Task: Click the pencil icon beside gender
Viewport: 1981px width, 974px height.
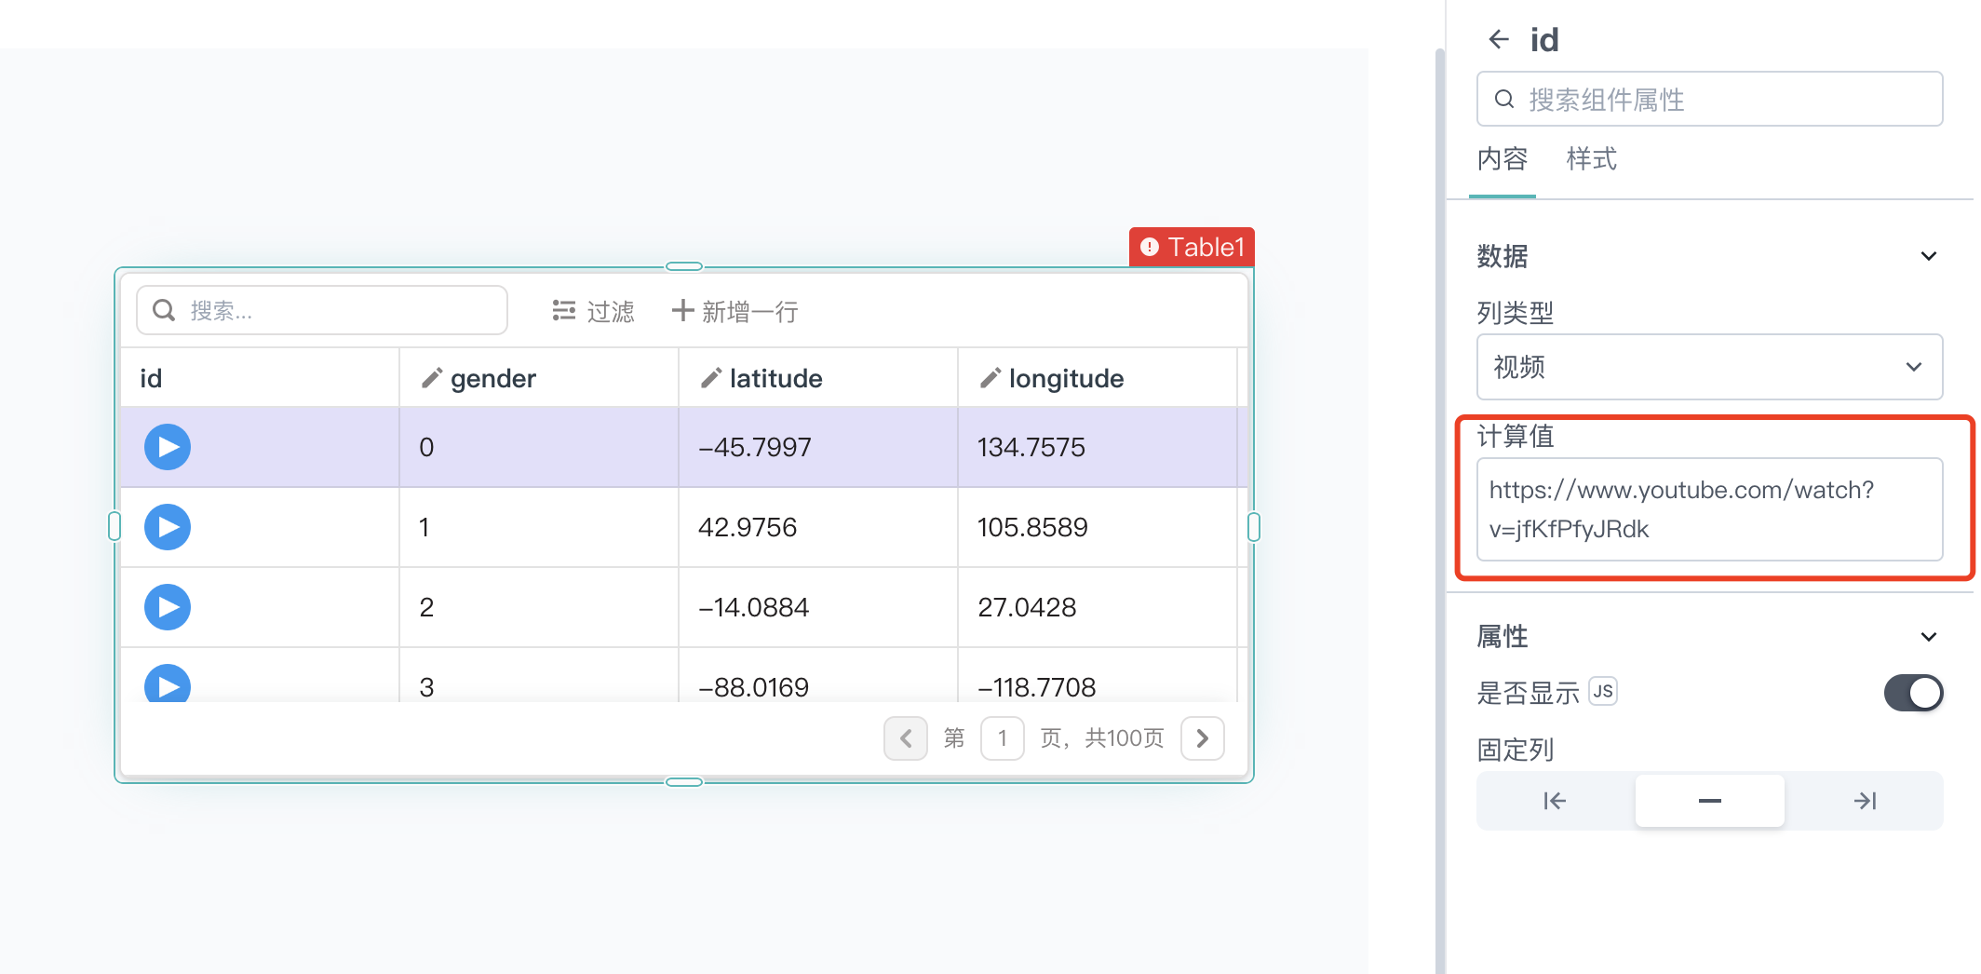Action: pos(431,378)
